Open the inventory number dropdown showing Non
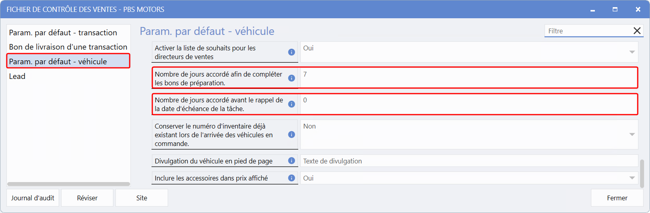 point(632,134)
